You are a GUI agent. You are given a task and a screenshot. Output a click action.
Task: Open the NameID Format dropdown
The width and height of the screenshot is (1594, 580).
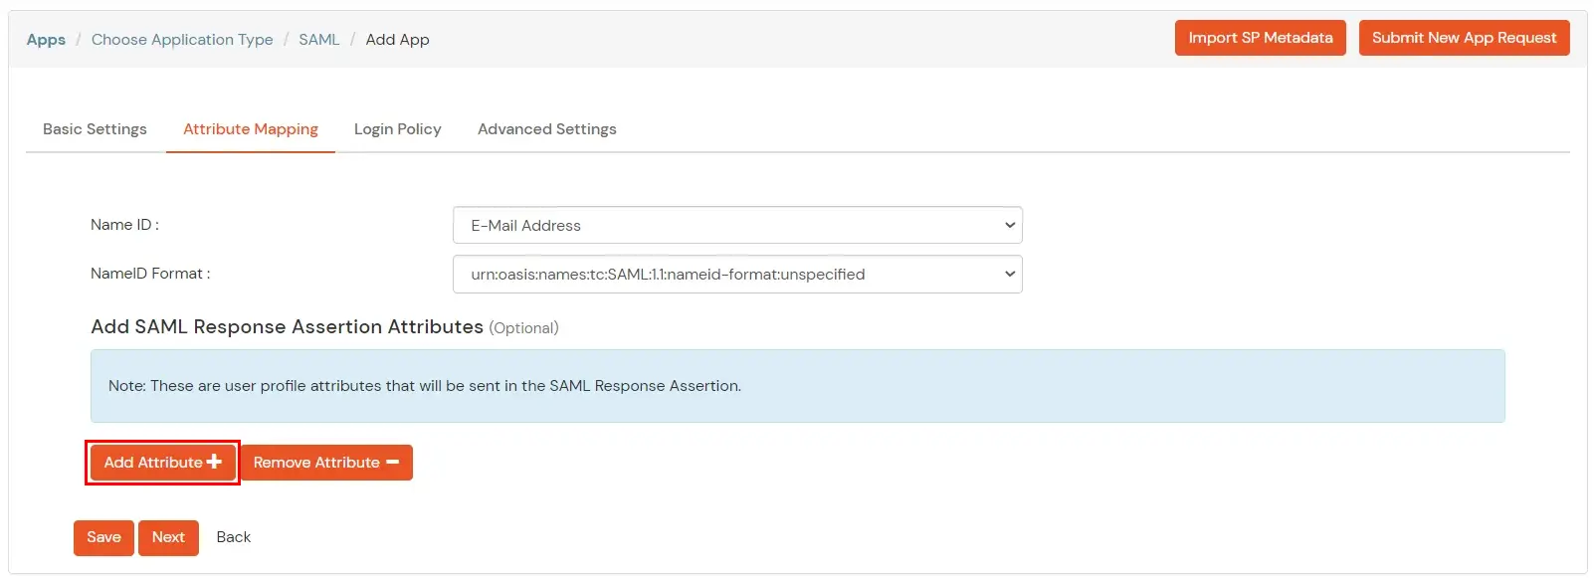coord(737,275)
